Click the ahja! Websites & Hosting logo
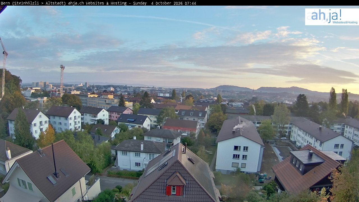Image resolution: width=359 pixels, height=202 pixels. click(x=332, y=17)
